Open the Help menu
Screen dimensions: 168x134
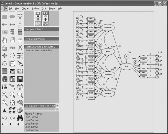[60, 9]
